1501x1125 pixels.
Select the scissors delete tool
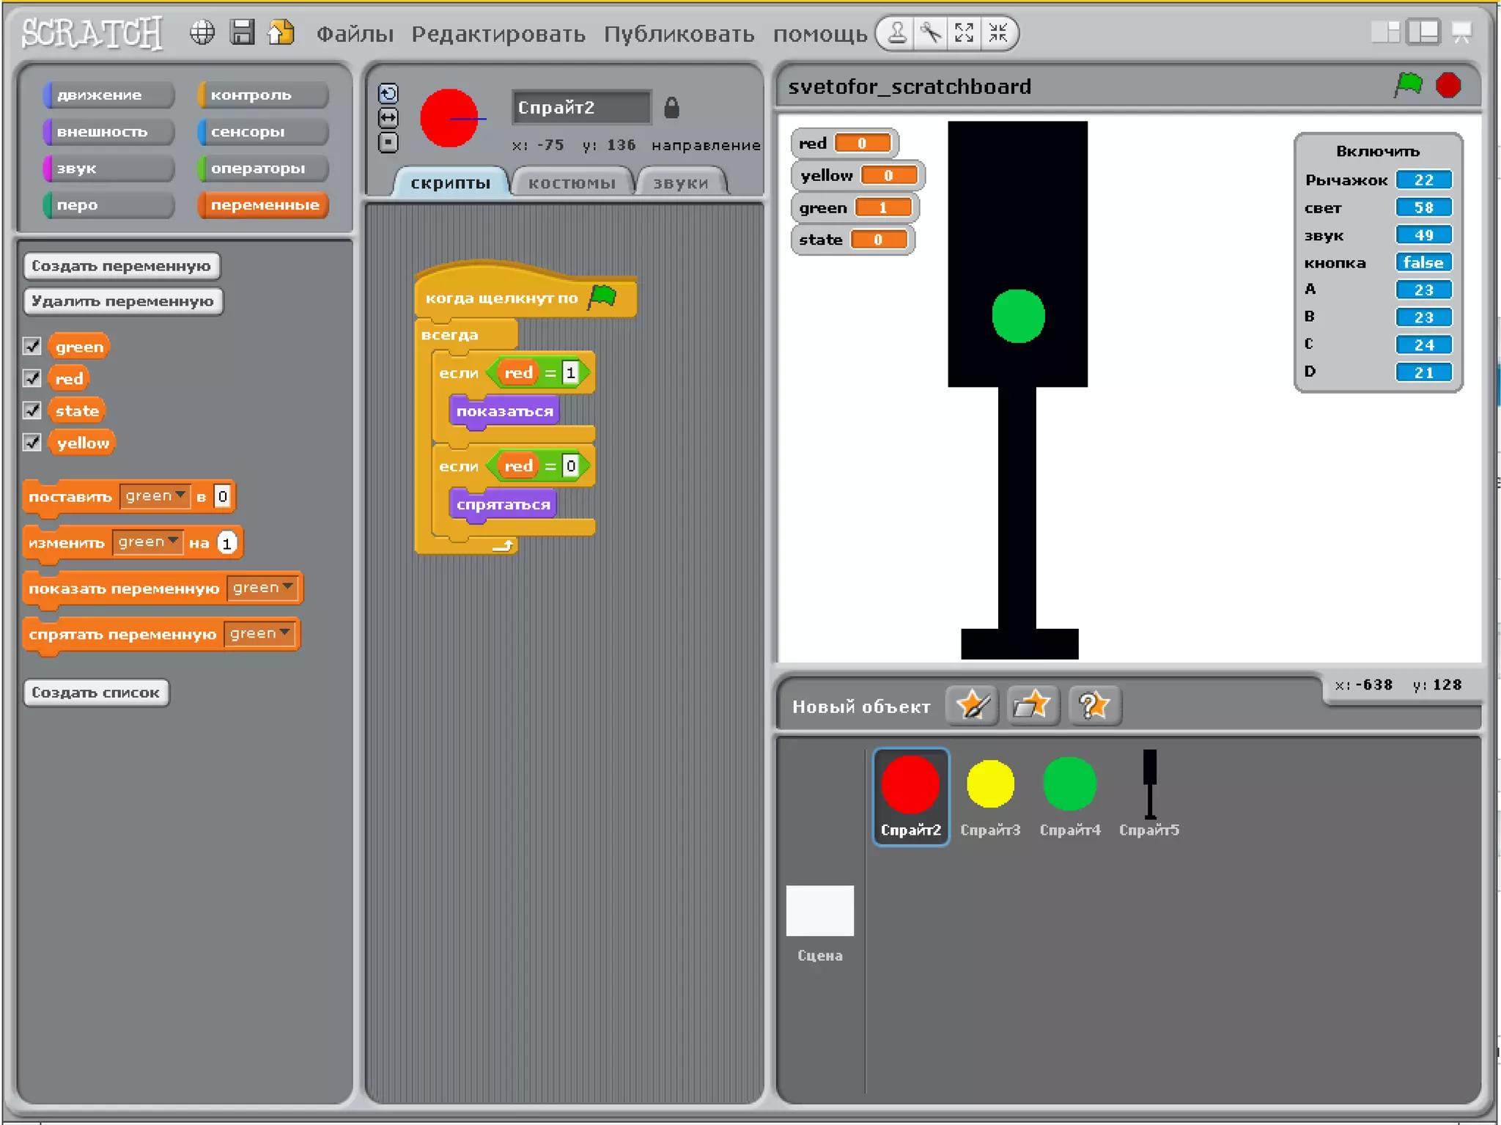930,33
